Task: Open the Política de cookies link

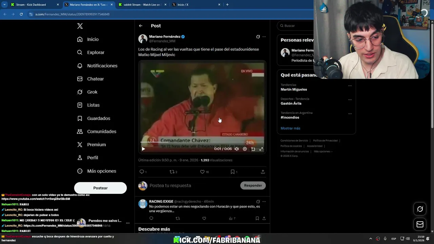Action: [x=291, y=146]
